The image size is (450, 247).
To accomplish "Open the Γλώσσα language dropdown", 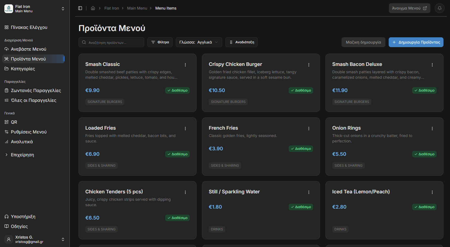I will pyautogui.click(x=199, y=42).
